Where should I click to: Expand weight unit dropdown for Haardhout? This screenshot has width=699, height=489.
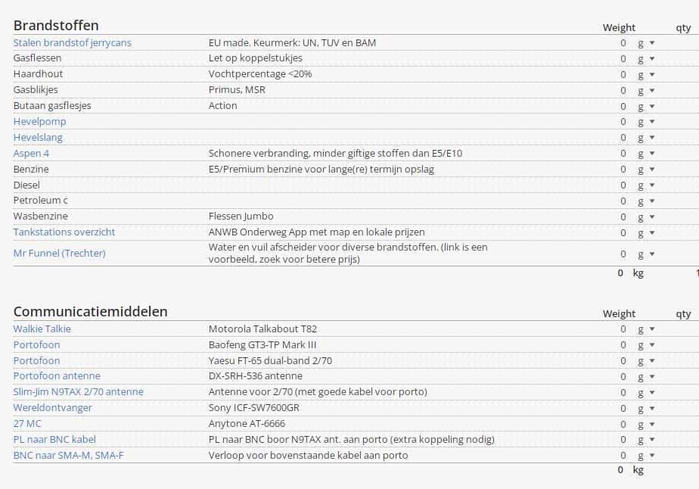point(645,74)
